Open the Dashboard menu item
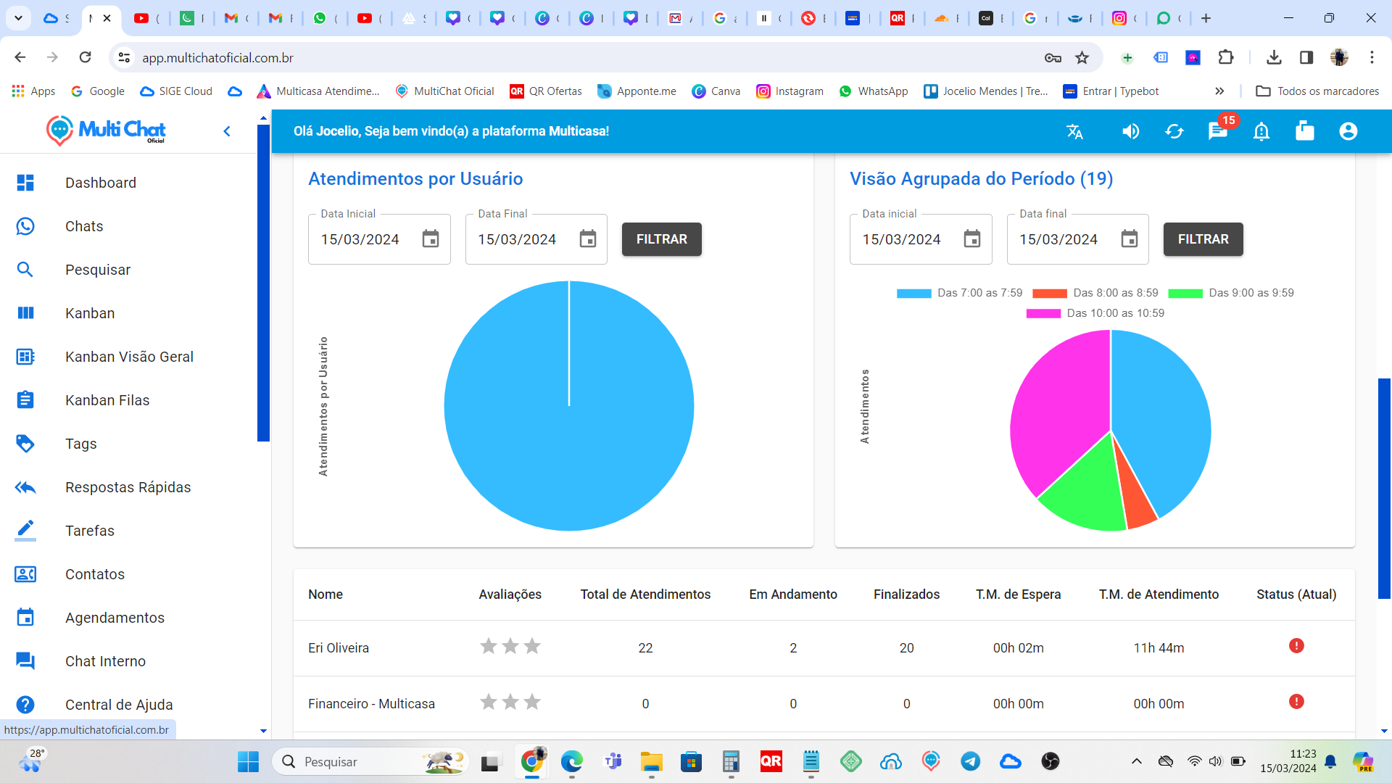The image size is (1392, 783). tap(101, 183)
